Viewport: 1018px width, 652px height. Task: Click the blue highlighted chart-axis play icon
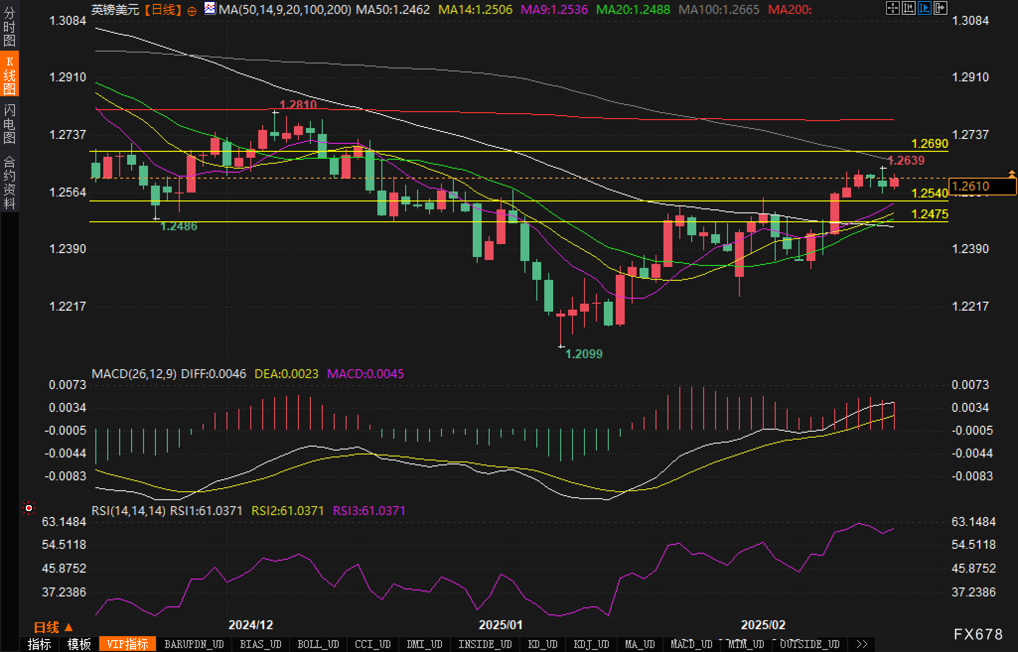coord(924,8)
